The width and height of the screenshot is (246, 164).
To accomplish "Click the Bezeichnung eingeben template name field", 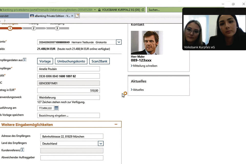I will (x=68, y=116).
